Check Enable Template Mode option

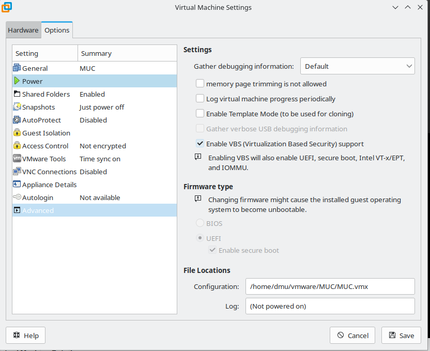200,114
